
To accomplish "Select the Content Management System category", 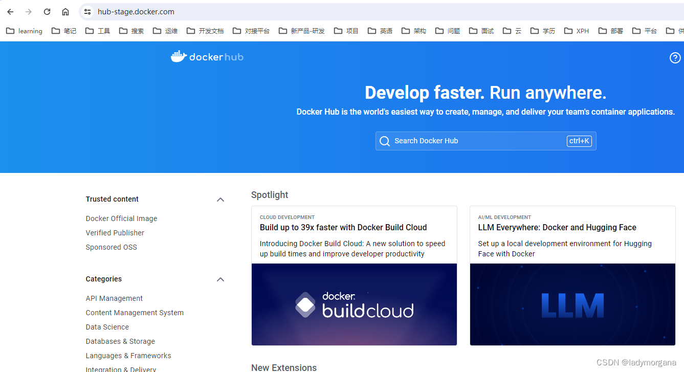I will (135, 313).
